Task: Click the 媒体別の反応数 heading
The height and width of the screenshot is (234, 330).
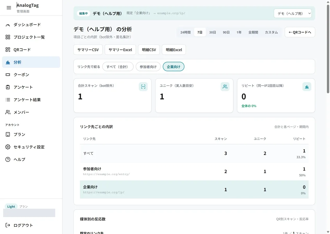Action: (x=93, y=219)
